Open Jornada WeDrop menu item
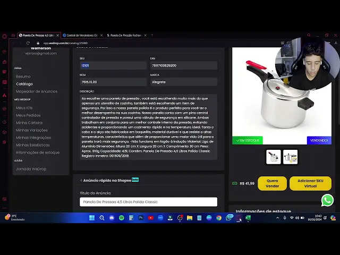Image resolution: width=340 pixels, height=255 pixels. click(x=31, y=169)
